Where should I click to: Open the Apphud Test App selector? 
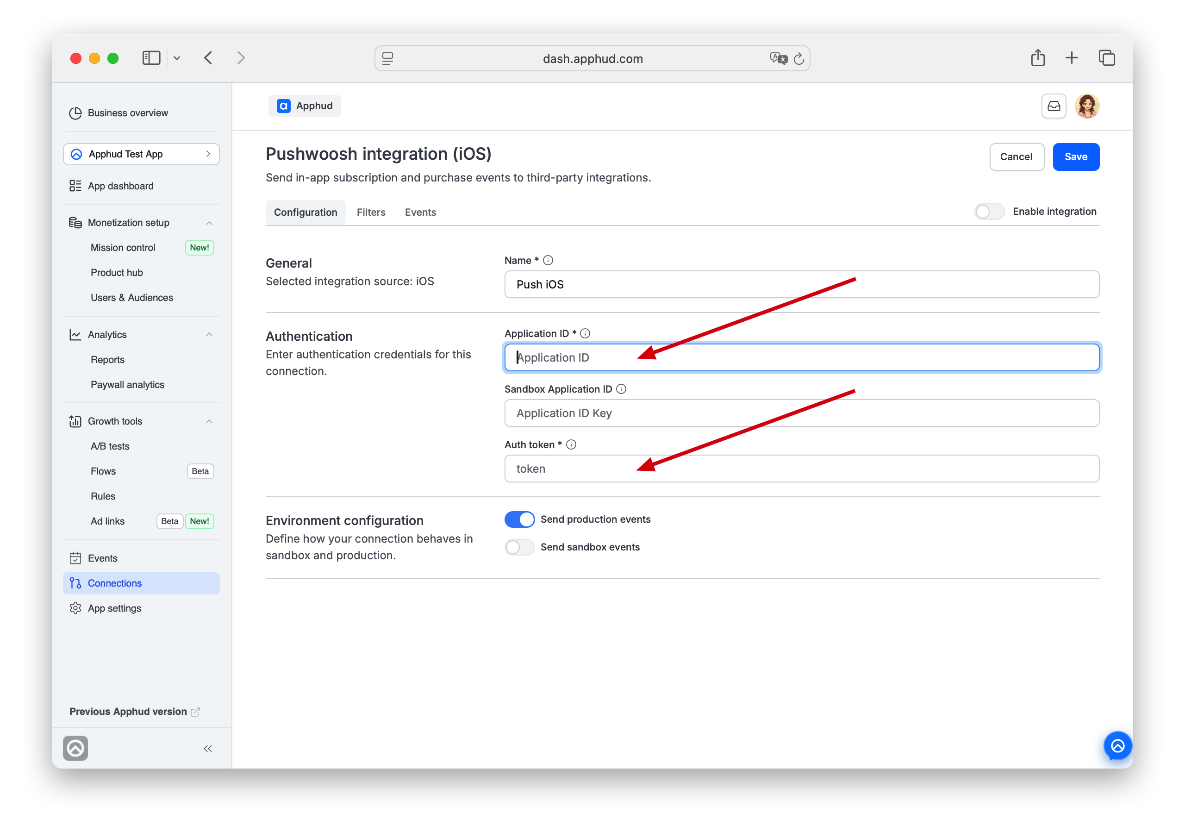[x=142, y=154]
